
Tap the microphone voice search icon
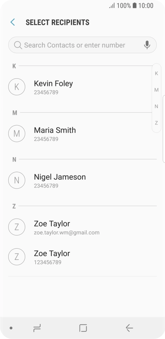(147, 45)
